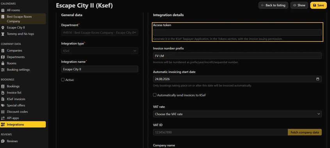
Task: Expand the VAT rate dropdown
Action: pos(237,114)
